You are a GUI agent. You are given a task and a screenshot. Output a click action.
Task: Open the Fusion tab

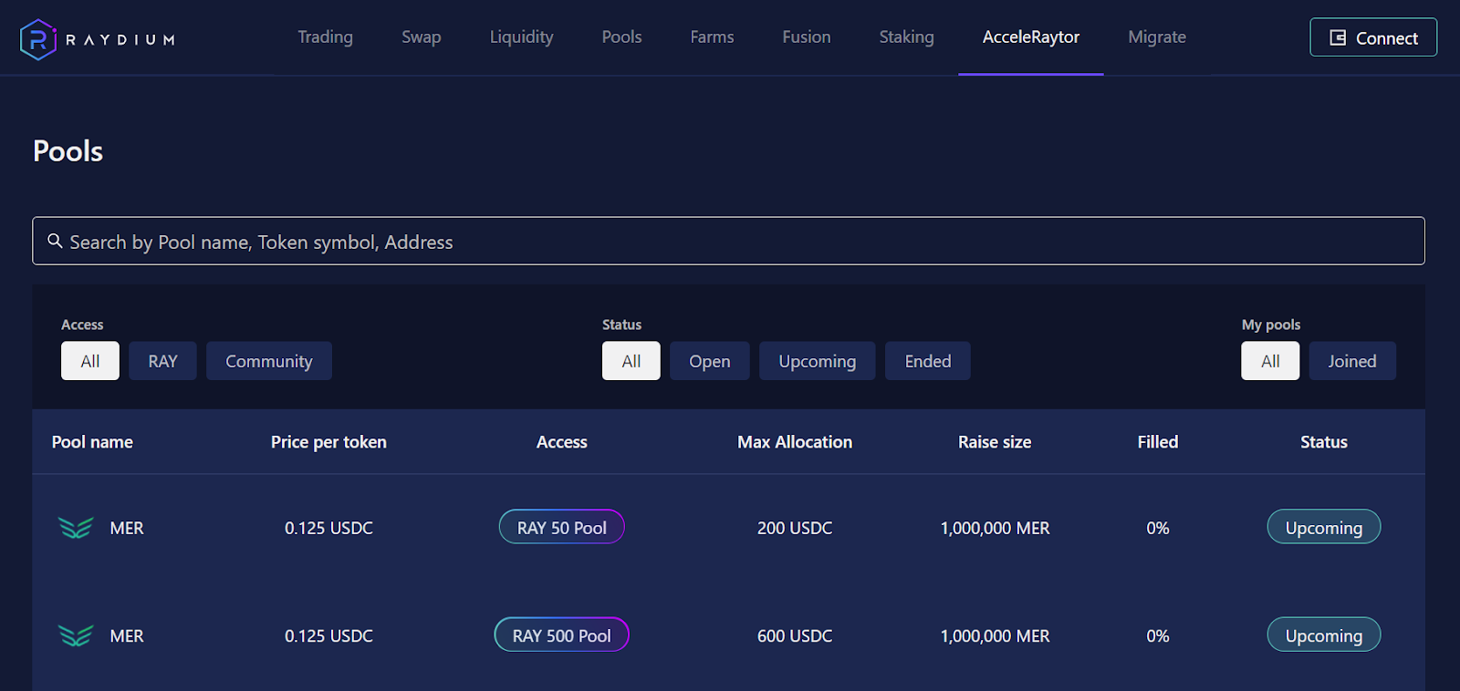(807, 37)
